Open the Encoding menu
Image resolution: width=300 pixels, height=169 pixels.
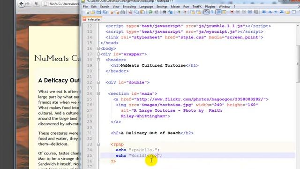[129, 7]
